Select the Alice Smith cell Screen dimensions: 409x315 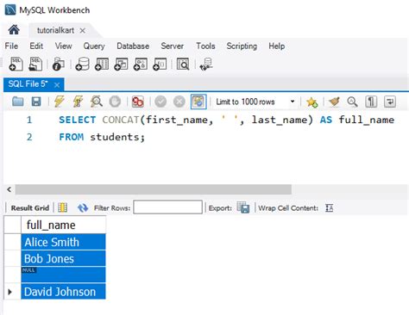(x=63, y=242)
